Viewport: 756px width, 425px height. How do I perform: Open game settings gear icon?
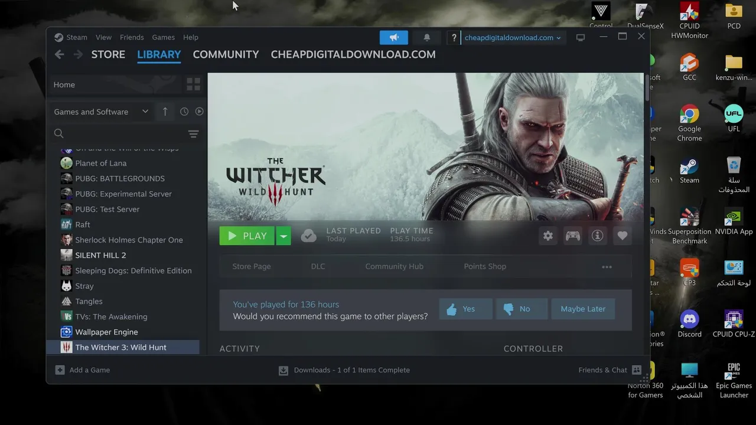coord(548,236)
